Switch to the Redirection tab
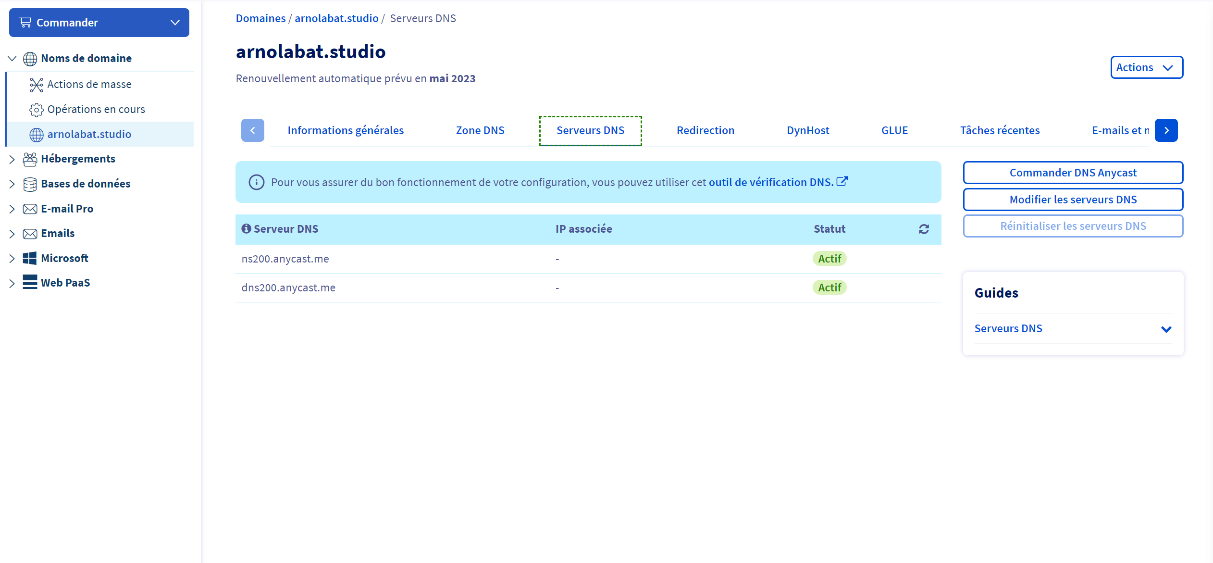 pyautogui.click(x=705, y=130)
